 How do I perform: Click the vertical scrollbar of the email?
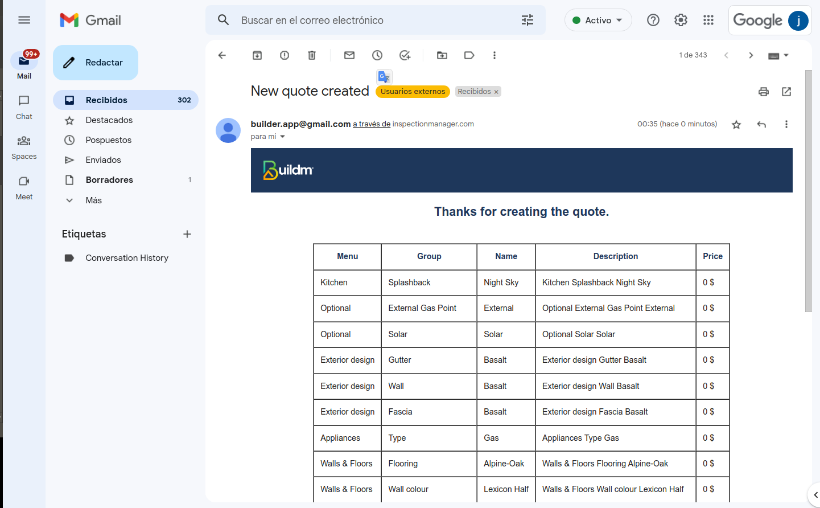tap(808, 191)
